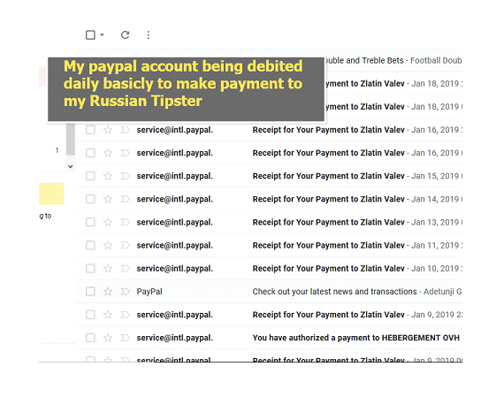Mark the Jan 11, 2019 receipt as important

125,246
